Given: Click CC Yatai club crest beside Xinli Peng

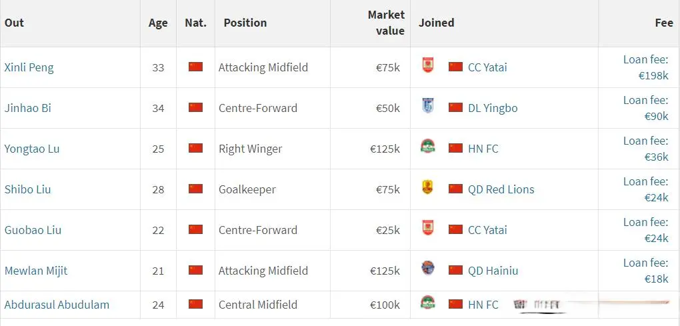Looking at the screenshot, I should tap(427, 65).
